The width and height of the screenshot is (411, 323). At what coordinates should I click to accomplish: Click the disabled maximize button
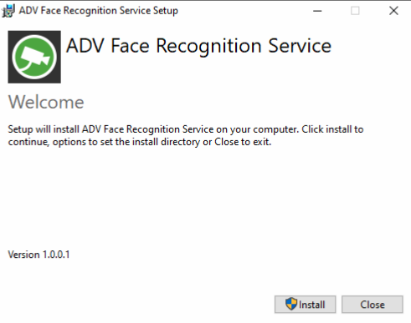coord(355,11)
